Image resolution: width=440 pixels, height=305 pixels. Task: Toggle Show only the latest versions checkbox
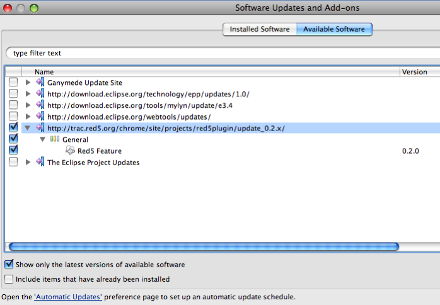point(9,264)
